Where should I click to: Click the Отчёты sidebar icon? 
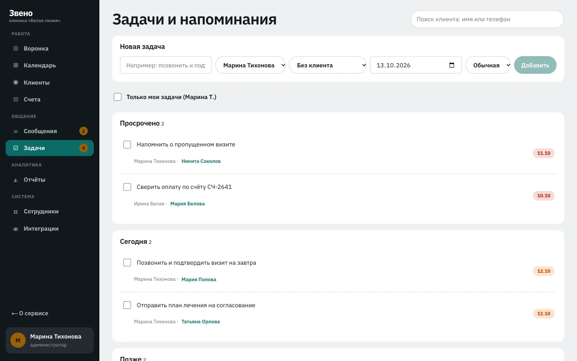(x=16, y=180)
